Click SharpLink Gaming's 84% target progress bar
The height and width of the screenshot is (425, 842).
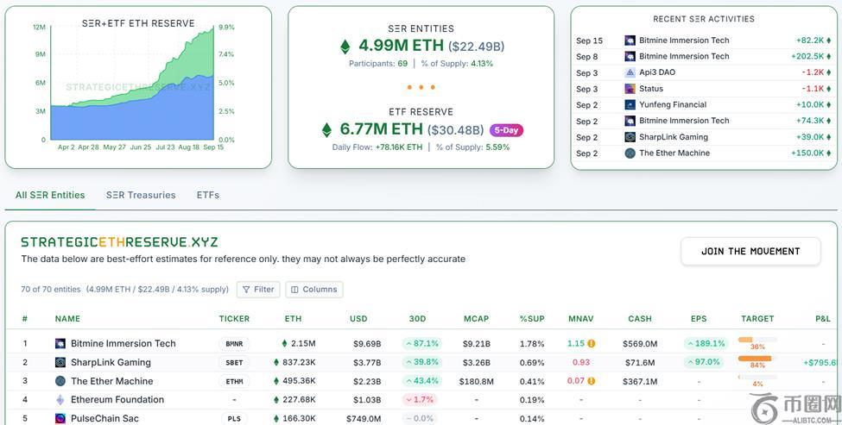pos(757,359)
